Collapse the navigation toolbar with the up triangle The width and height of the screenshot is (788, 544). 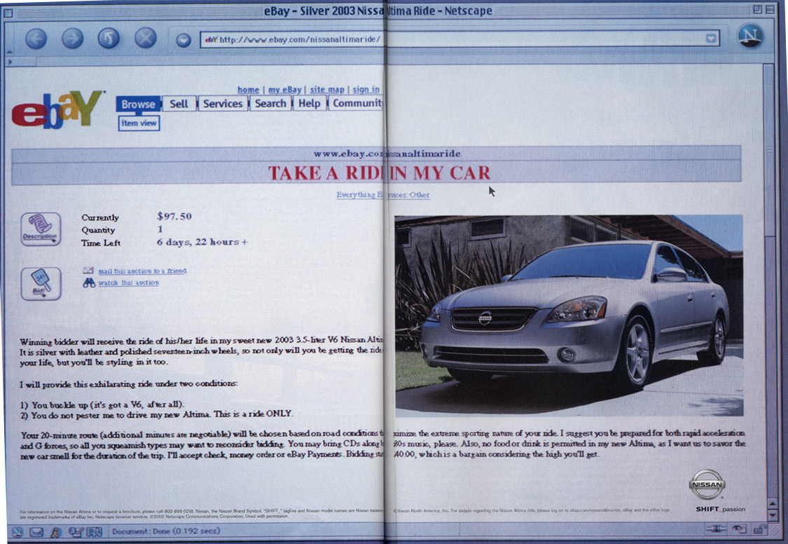pos(9,51)
